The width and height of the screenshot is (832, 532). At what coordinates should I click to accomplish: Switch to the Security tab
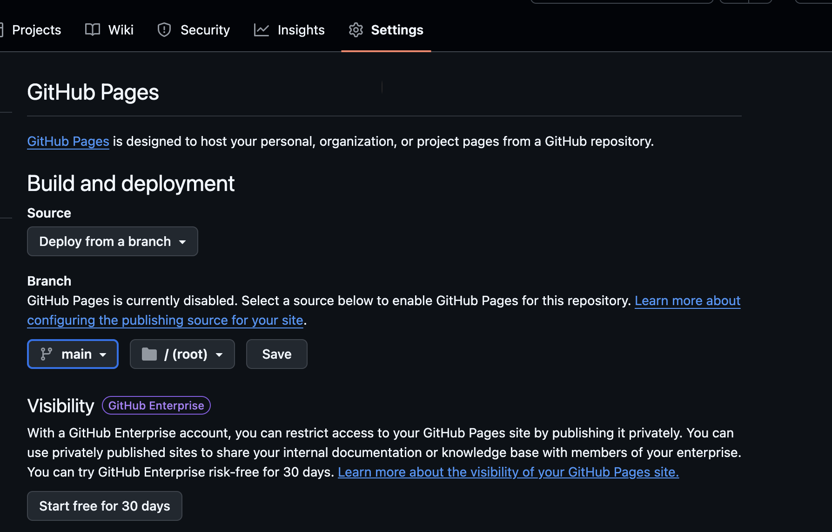tap(194, 30)
